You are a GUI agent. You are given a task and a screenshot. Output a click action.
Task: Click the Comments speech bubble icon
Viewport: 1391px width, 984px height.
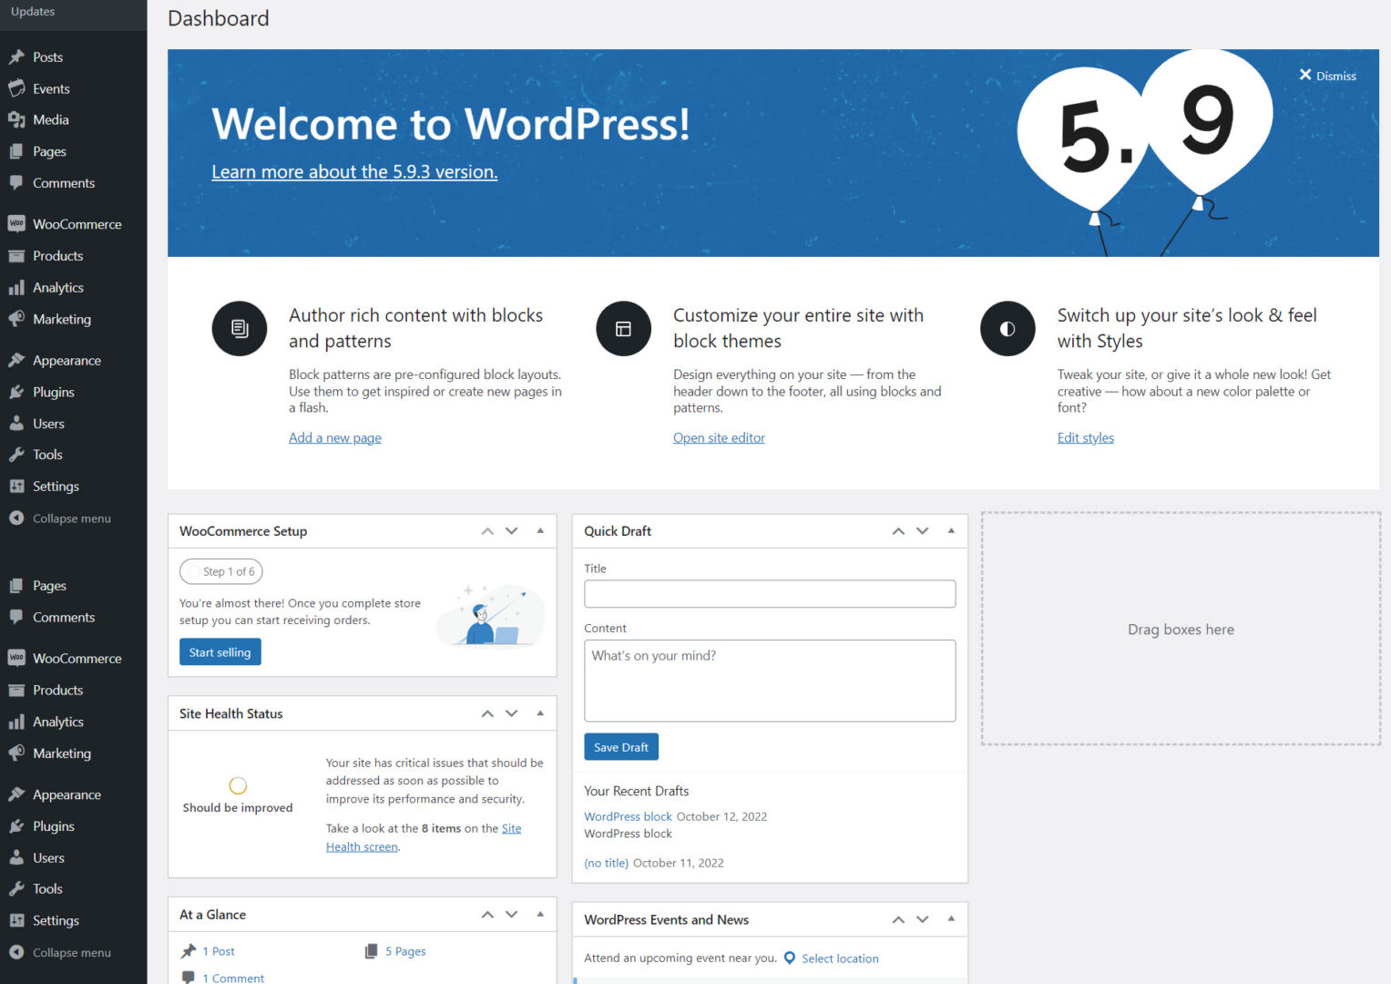[x=18, y=182]
